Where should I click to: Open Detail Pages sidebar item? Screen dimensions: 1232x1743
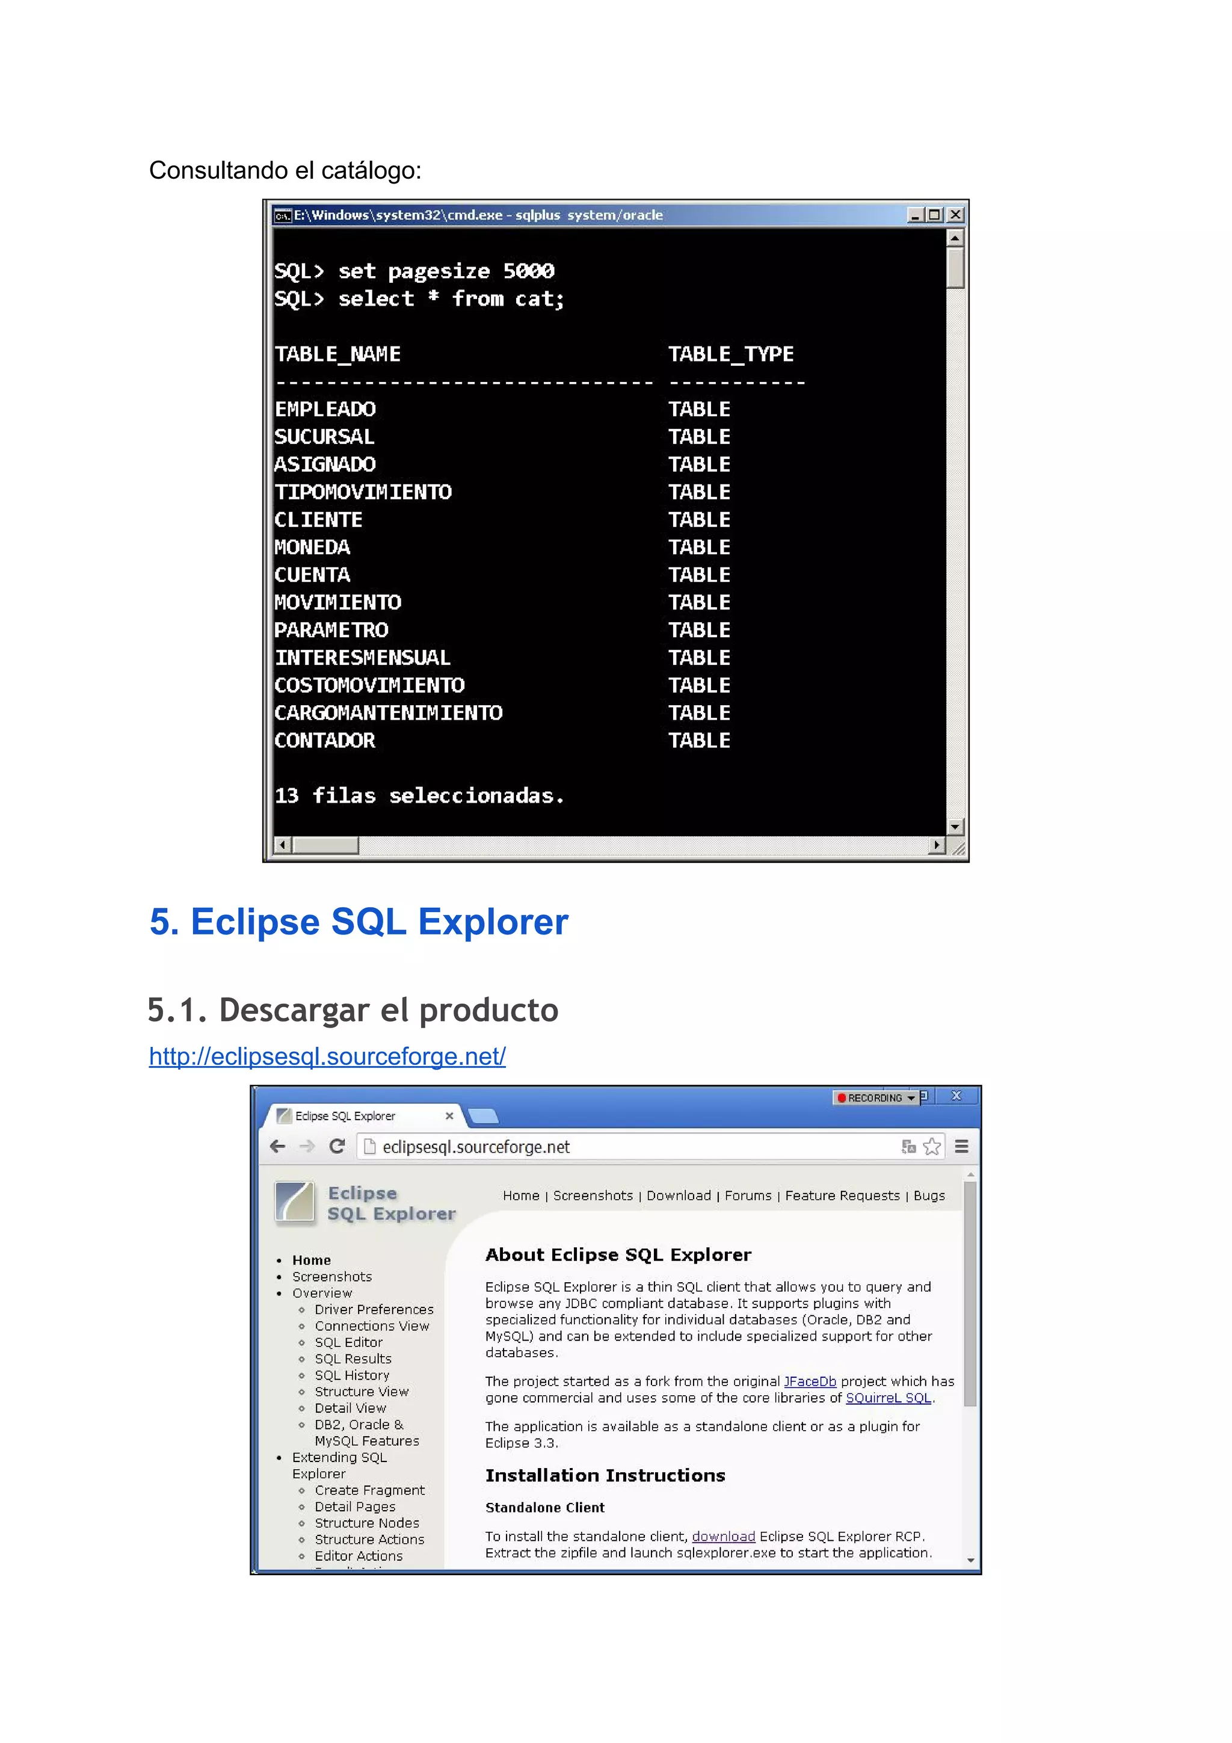[x=356, y=1507]
